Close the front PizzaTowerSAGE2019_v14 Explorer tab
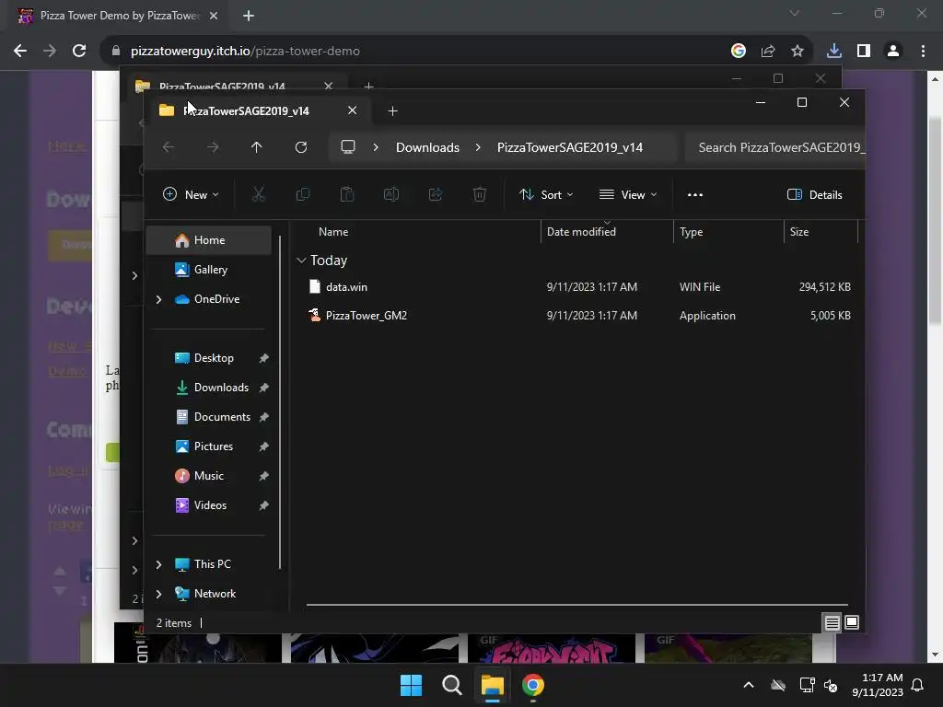Screen dimensions: 943x707 353,110
